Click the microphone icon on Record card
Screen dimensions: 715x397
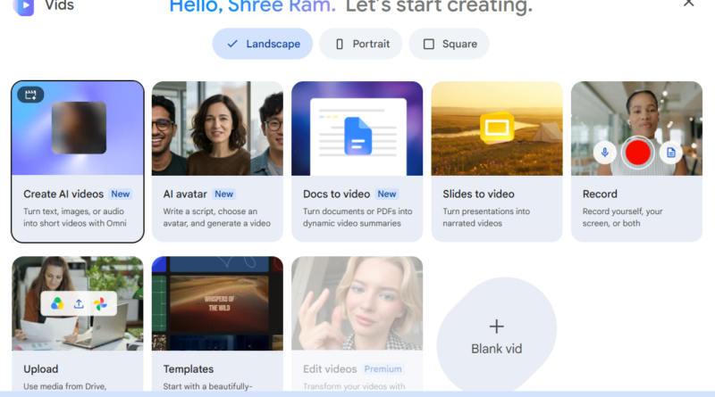pos(605,153)
